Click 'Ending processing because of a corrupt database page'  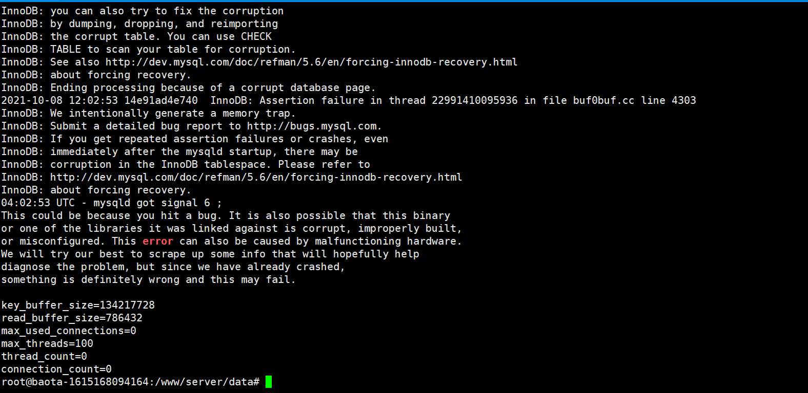(x=213, y=88)
